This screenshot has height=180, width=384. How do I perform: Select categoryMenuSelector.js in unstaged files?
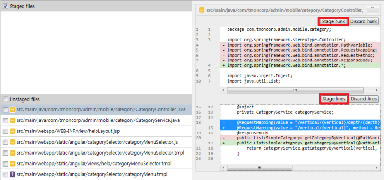(x=96, y=142)
